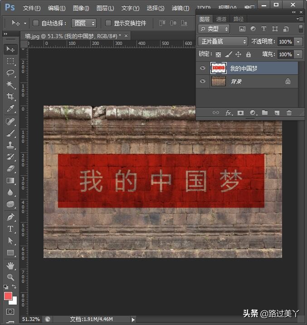Open the 不透明度 slider dropdown arrow

tap(298, 42)
